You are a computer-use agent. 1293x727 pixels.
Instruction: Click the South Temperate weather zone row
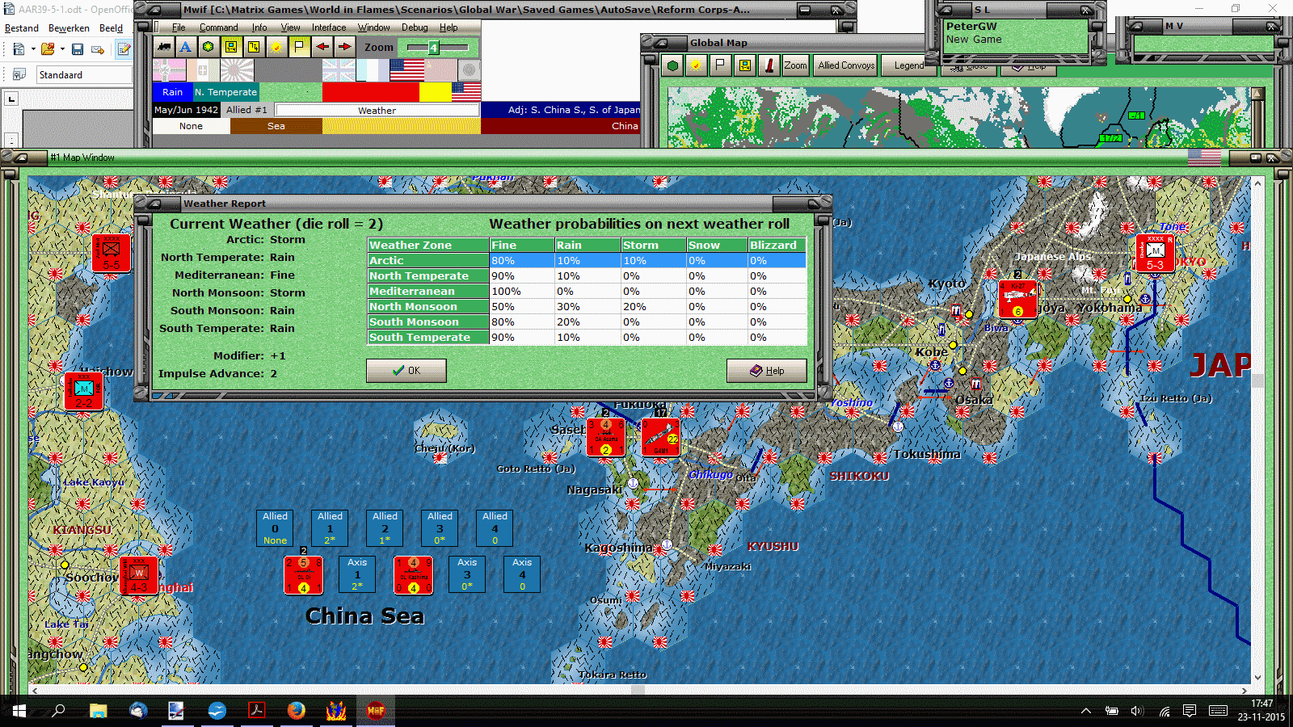click(x=587, y=337)
